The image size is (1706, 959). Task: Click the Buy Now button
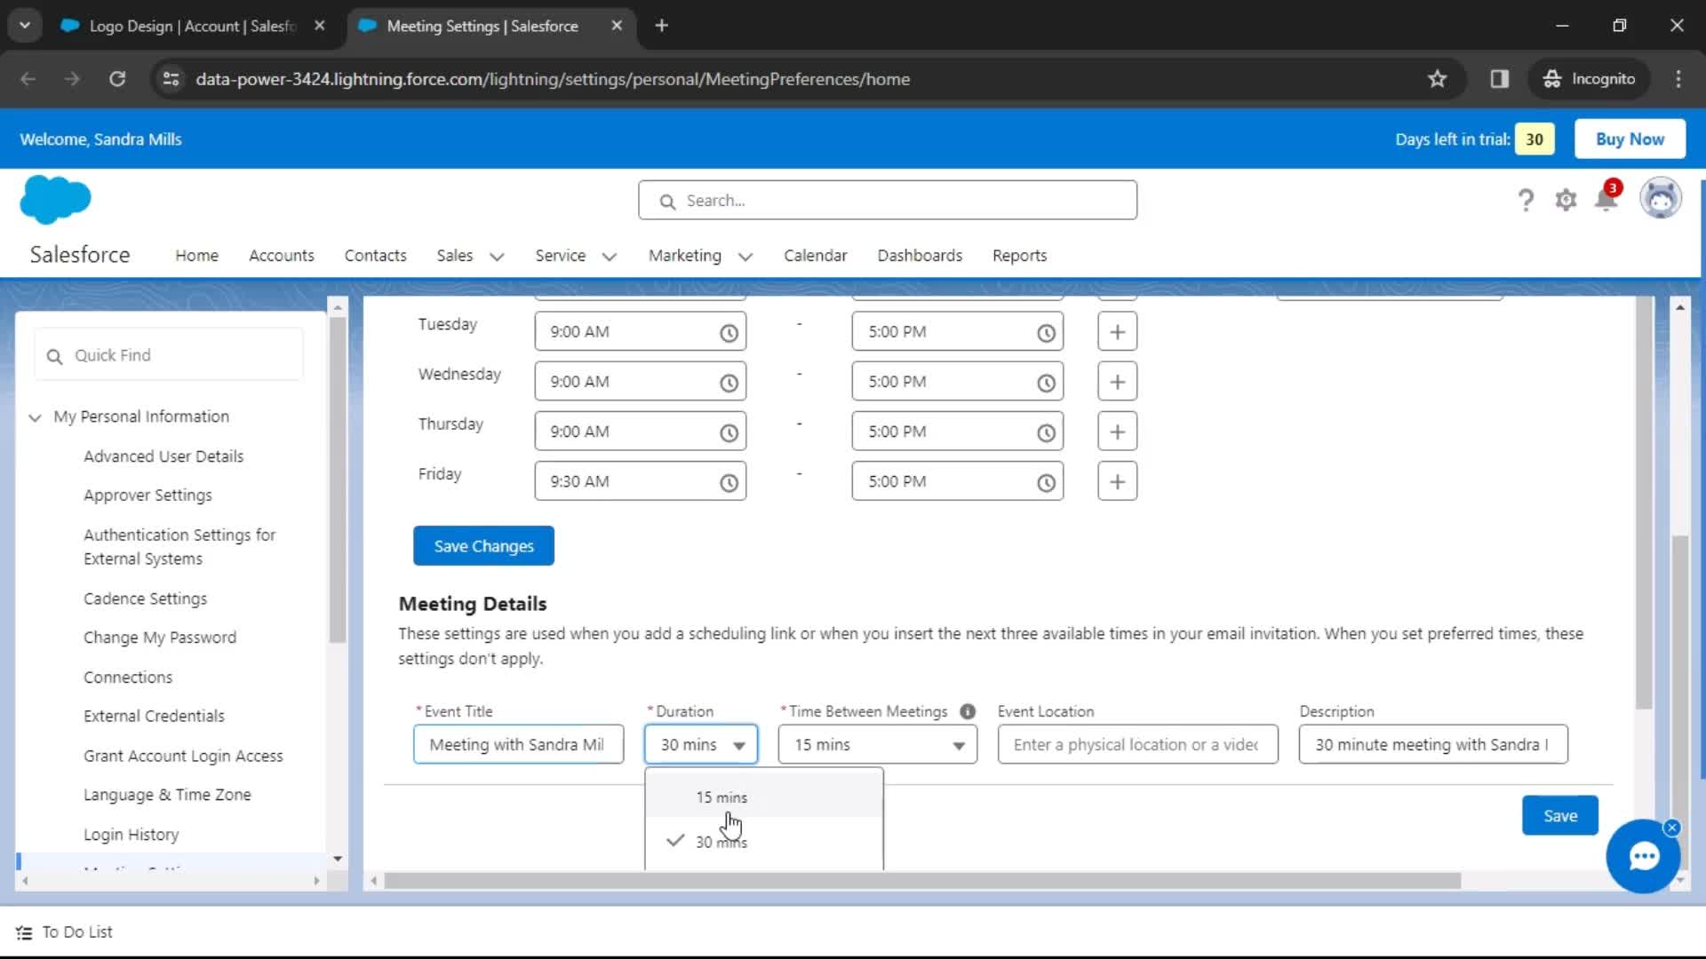coord(1630,139)
